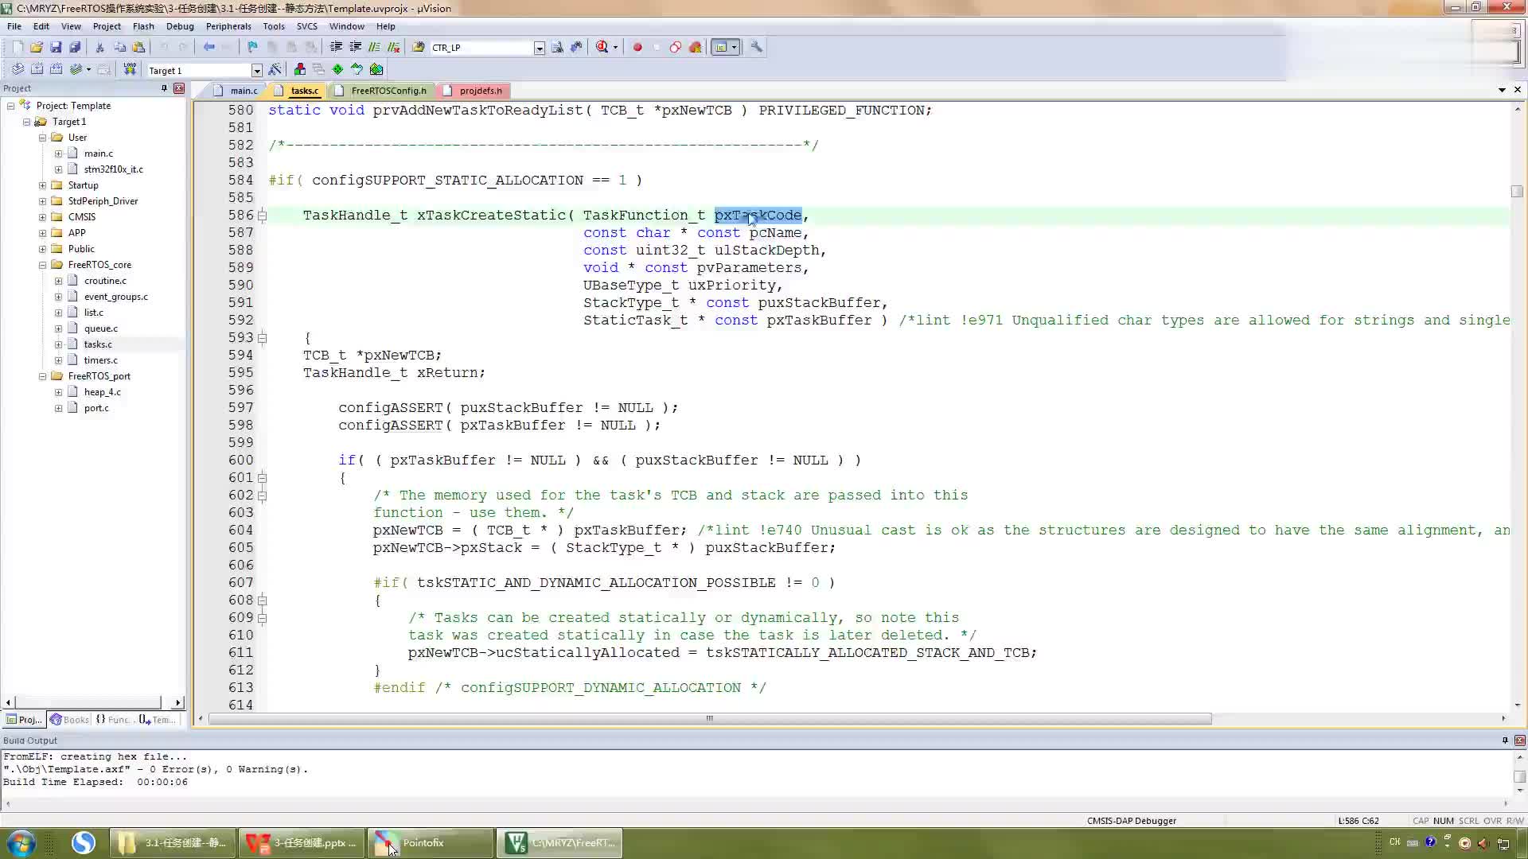Paste from clipboard toolbar icon
This screenshot has width=1528, height=859.
[138, 47]
